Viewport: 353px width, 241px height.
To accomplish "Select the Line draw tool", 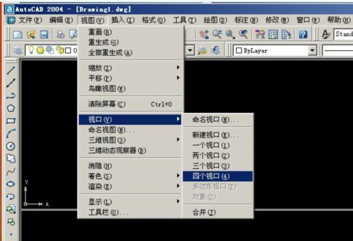I will tap(11, 70).
